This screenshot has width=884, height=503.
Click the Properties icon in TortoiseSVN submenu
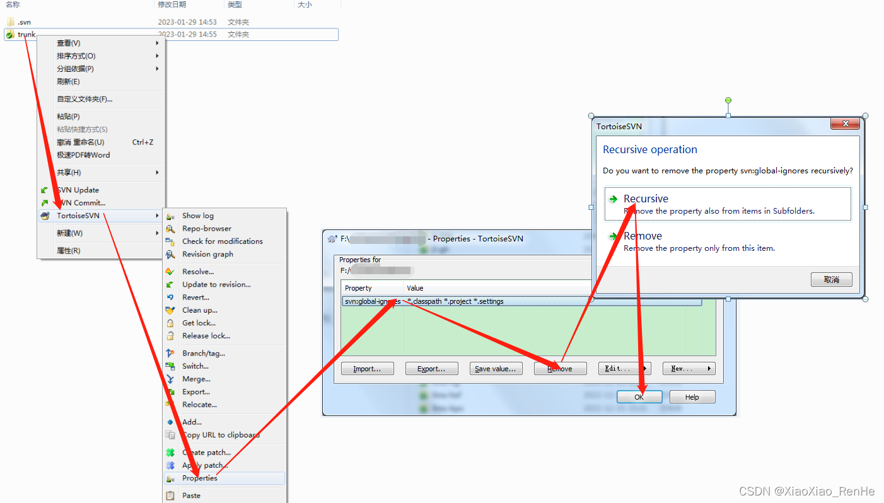[x=170, y=478]
